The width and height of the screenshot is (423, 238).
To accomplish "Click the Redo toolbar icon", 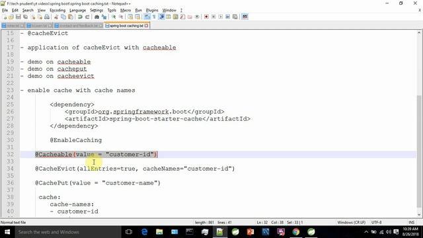I will [x=87, y=17].
